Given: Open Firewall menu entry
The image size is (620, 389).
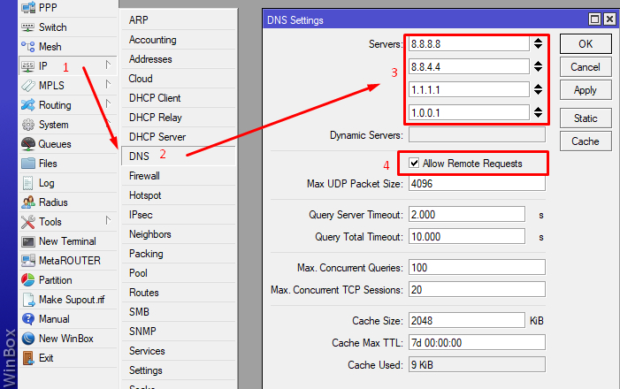Looking at the screenshot, I should click(179, 176).
